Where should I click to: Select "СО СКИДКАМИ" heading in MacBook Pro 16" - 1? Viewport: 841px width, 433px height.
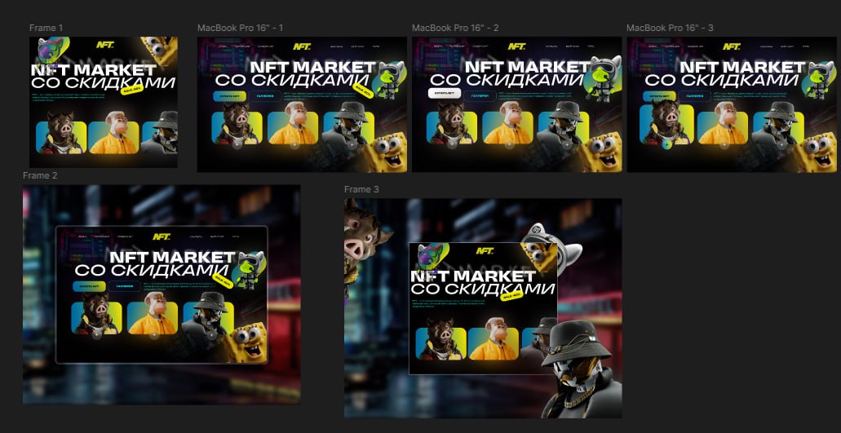click(x=292, y=80)
